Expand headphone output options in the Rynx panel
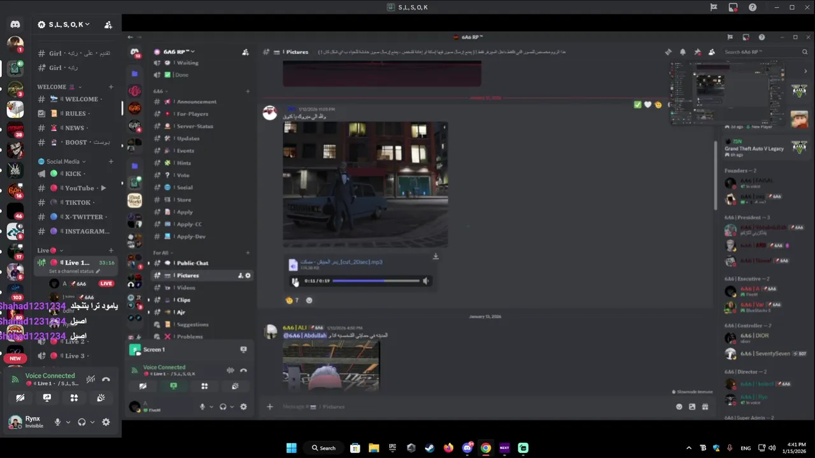This screenshot has width=815, height=458. pos(92,422)
